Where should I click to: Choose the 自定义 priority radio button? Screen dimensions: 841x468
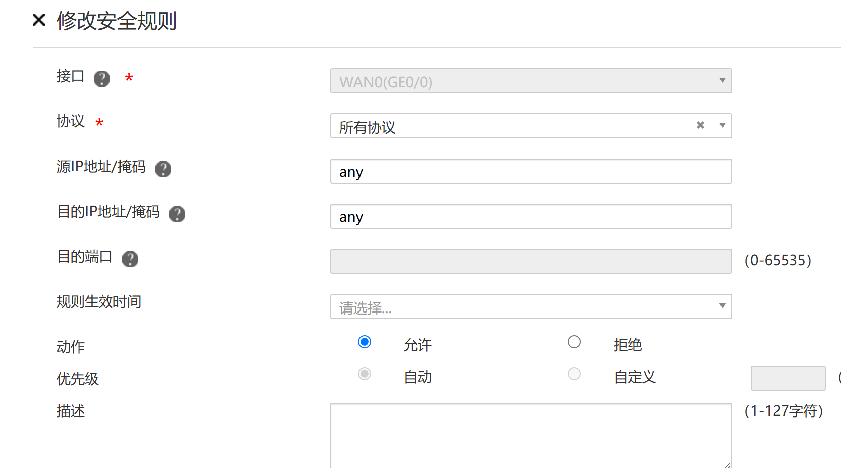coord(574,374)
